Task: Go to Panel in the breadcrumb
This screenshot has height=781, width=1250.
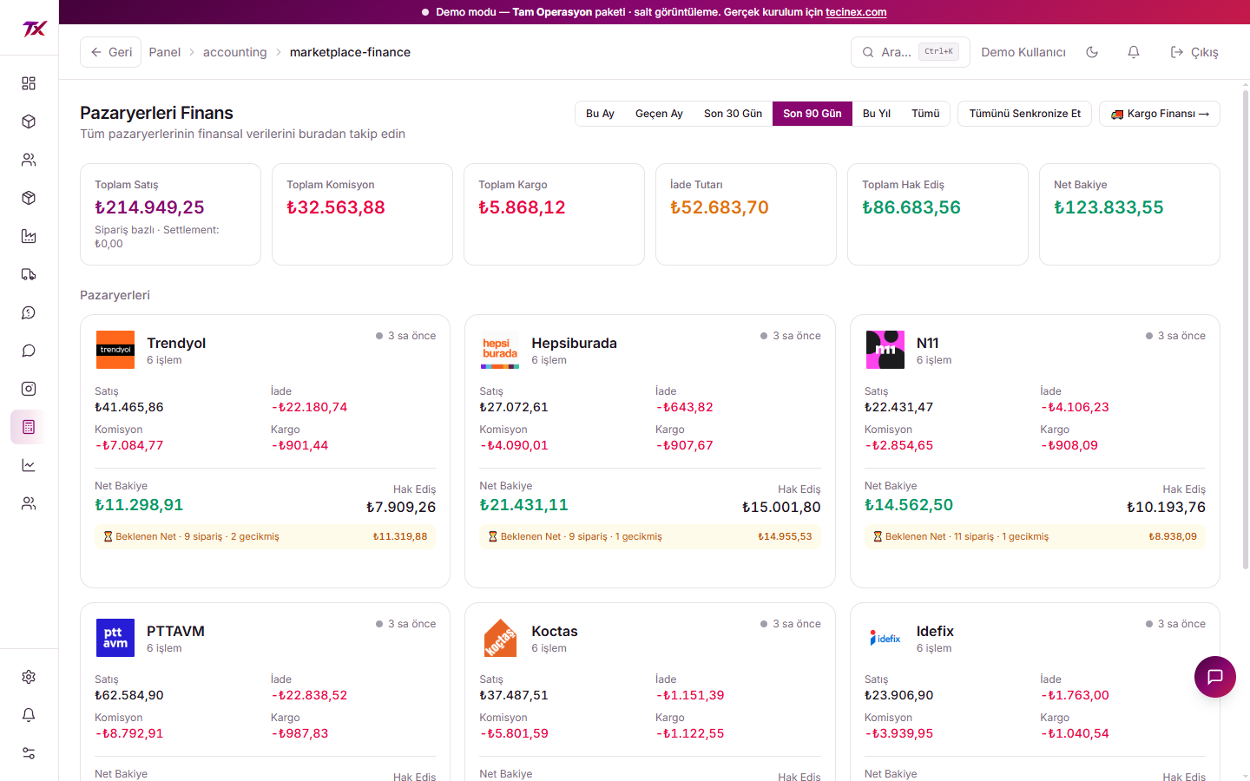Action: coord(165,52)
